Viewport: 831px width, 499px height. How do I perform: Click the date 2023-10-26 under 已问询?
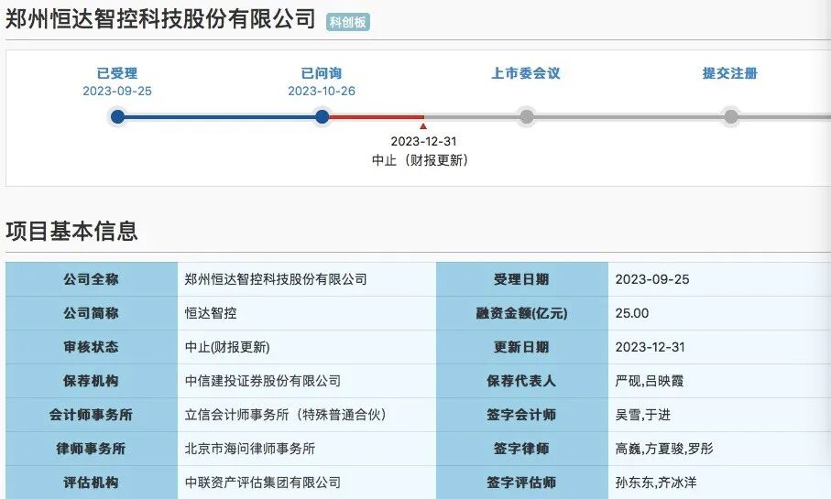pyautogui.click(x=322, y=92)
